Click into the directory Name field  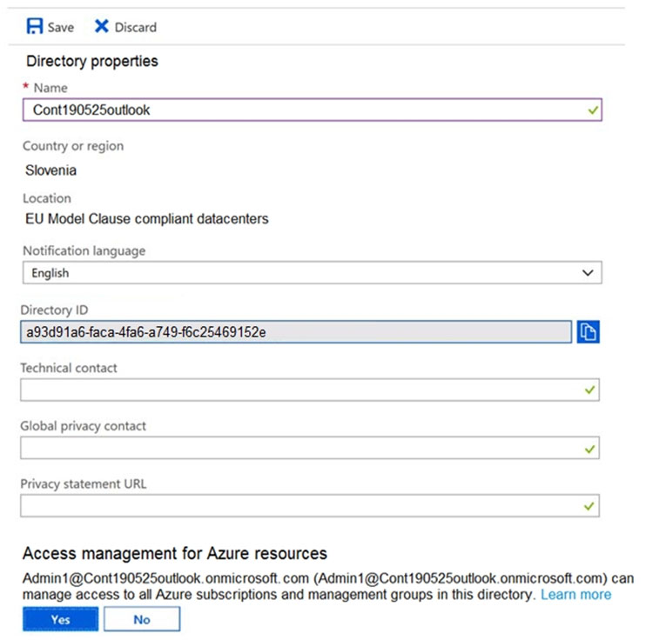tap(296, 110)
